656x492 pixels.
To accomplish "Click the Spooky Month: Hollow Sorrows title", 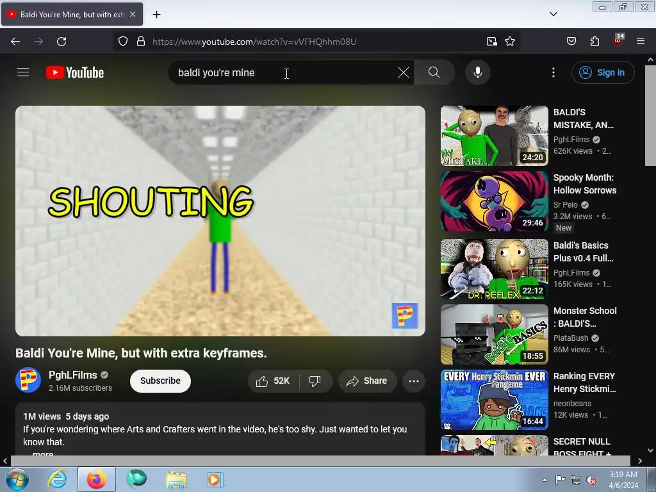I will tap(585, 184).
